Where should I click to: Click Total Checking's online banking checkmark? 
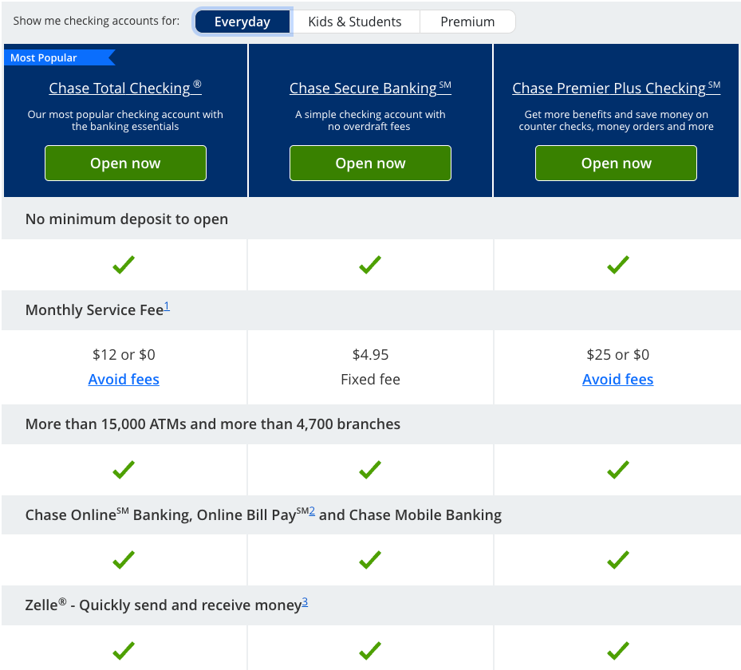[124, 560]
